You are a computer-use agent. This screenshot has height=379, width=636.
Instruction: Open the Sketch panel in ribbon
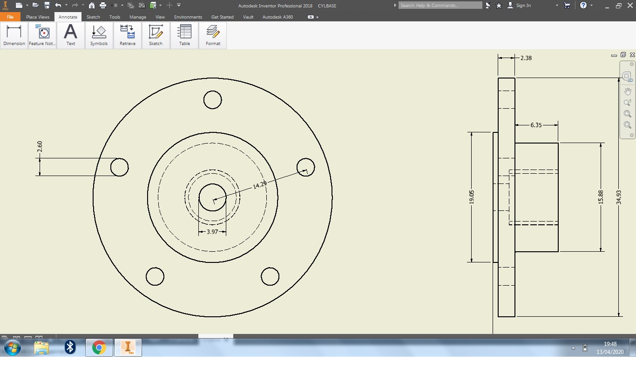156,35
